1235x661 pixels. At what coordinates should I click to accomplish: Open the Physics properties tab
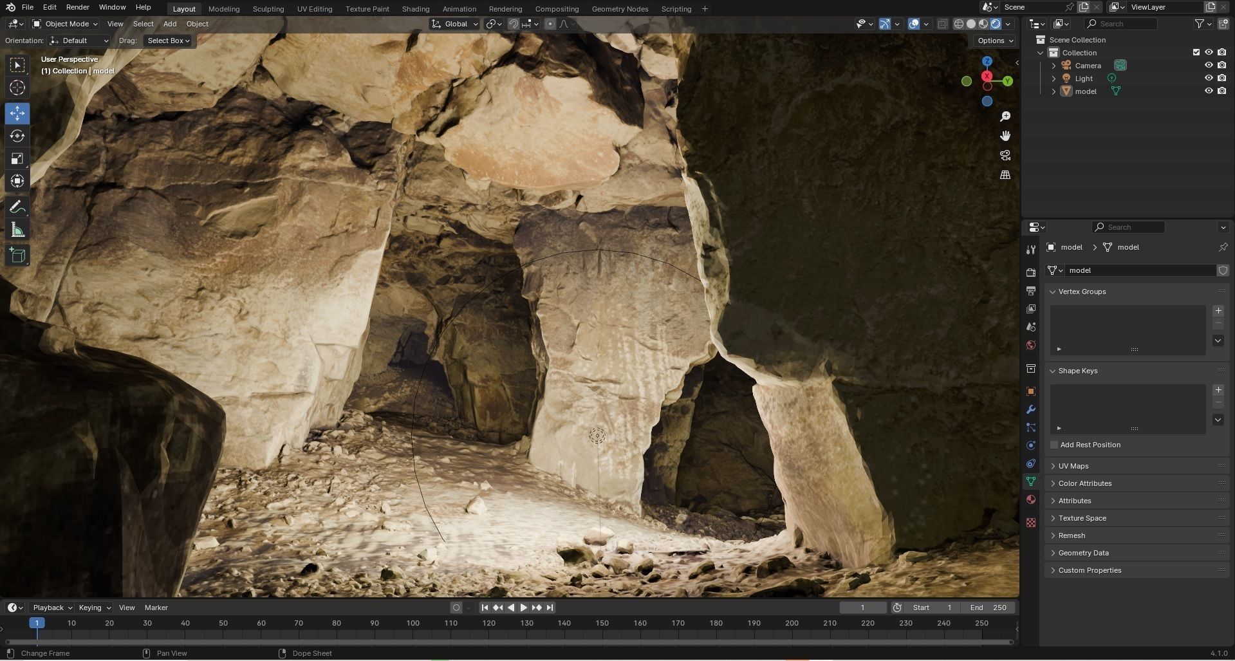pyautogui.click(x=1031, y=445)
